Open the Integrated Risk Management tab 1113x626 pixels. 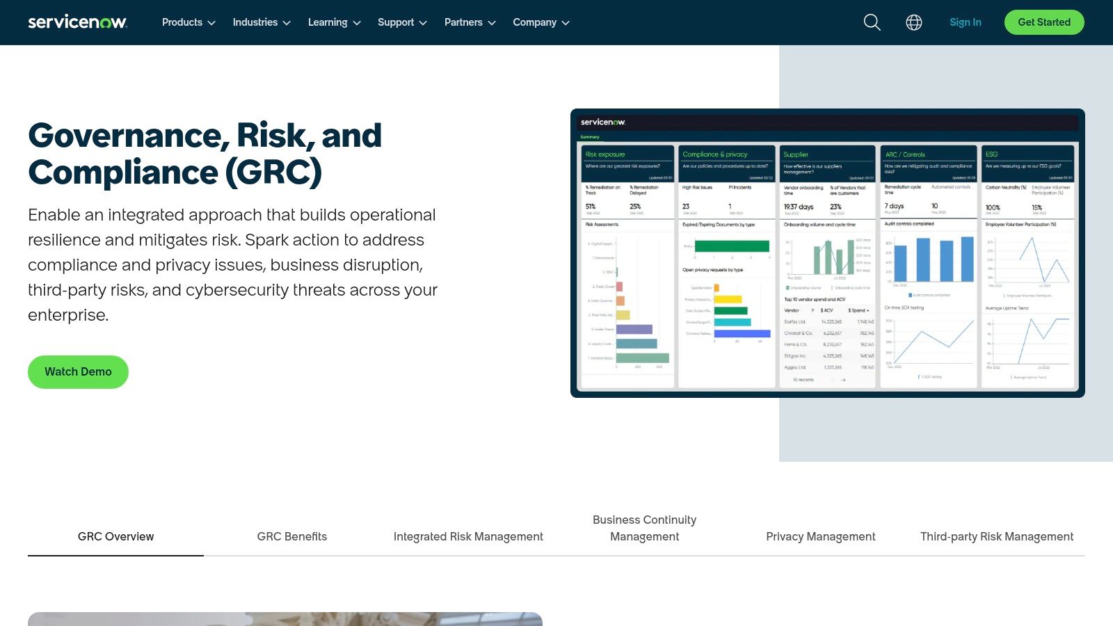tap(468, 536)
